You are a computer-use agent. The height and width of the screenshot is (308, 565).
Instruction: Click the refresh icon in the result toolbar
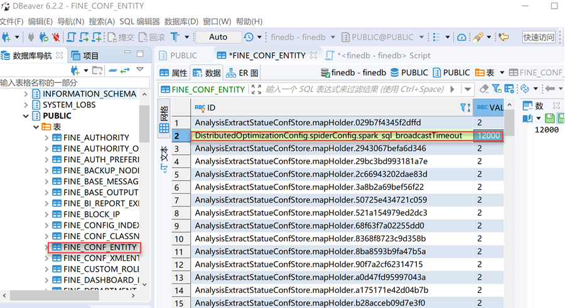[x=525, y=88]
